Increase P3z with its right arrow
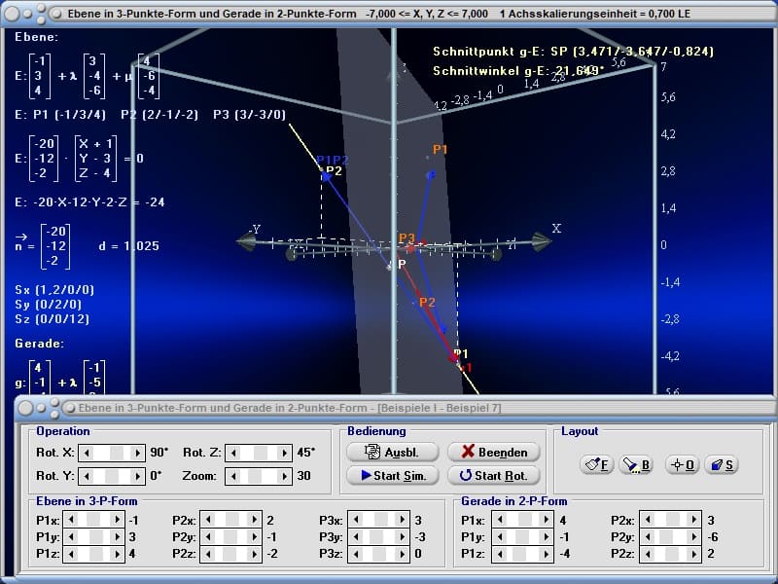 (x=403, y=554)
